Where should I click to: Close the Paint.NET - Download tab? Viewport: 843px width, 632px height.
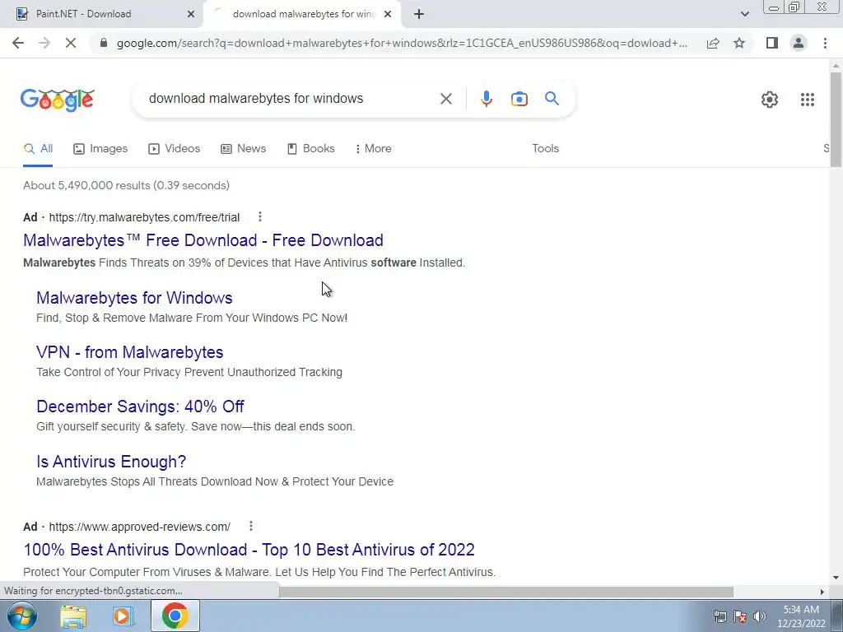[x=191, y=14]
